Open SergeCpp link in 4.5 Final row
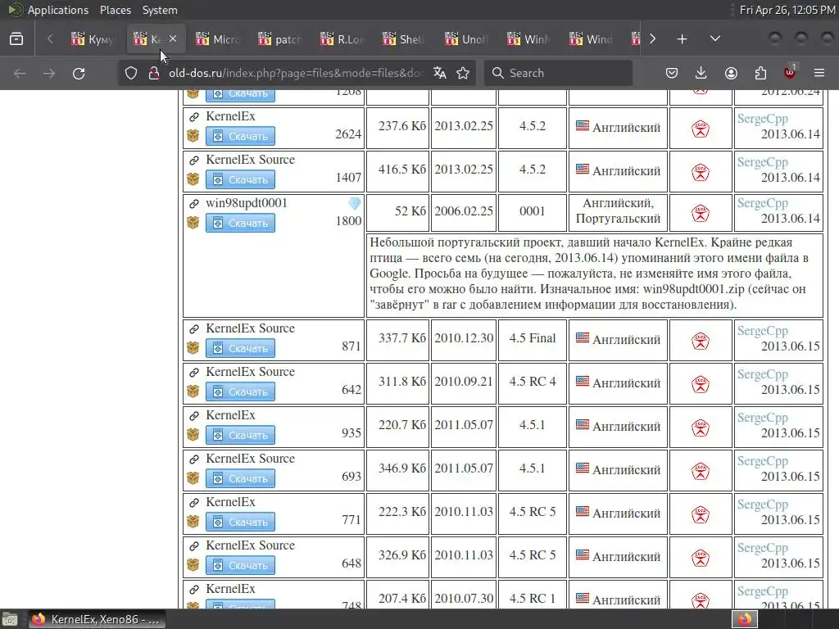This screenshot has height=629, width=839. pyautogui.click(x=763, y=331)
